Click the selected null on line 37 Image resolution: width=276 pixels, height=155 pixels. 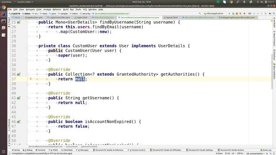pos(80,79)
